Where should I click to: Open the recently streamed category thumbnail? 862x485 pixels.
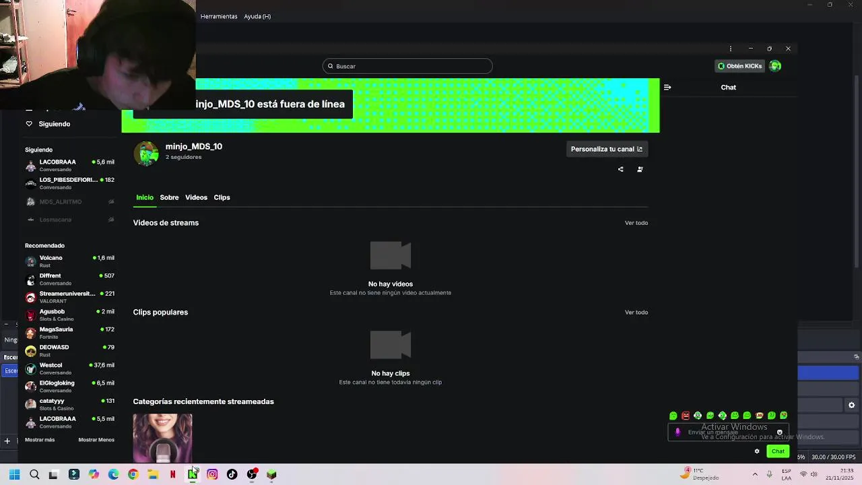tap(162, 438)
